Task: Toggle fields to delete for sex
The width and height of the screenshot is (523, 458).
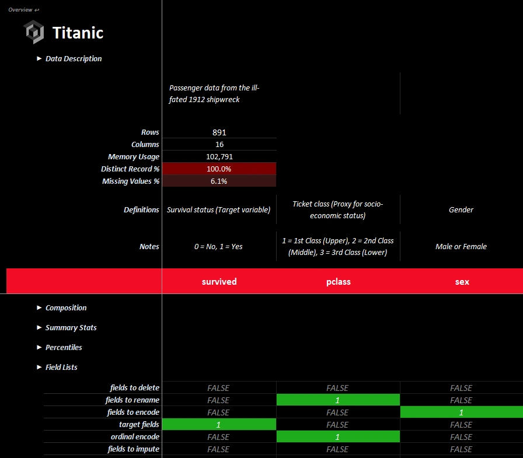Action: [x=462, y=388]
